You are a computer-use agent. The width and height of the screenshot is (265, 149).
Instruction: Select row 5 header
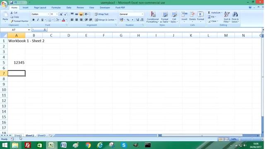coord(4,62)
